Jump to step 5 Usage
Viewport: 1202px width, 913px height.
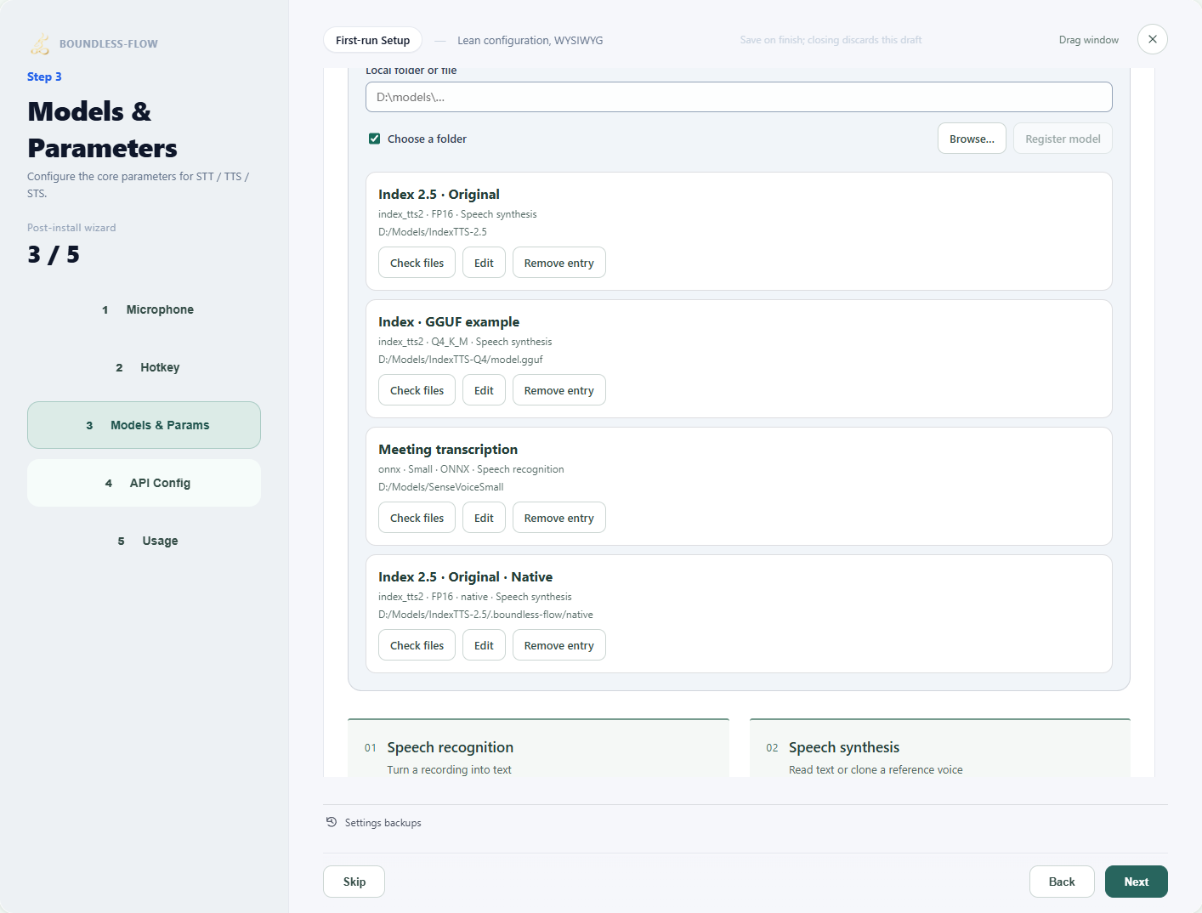(144, 541)
